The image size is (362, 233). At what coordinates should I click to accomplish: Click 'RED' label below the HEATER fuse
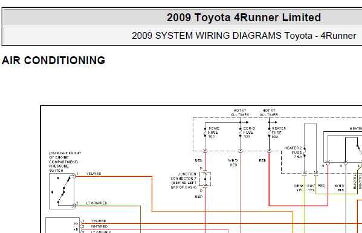(x=262, y=160)
